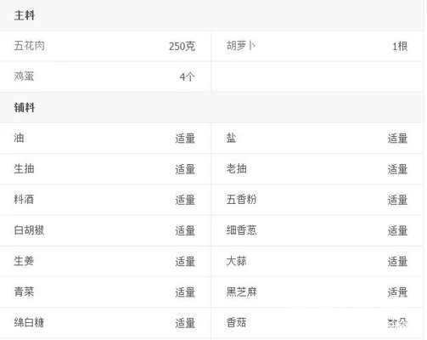Click the 大蒜 ingredient name
This screenshot has width=427, height=340.
[x=236, y=261]
